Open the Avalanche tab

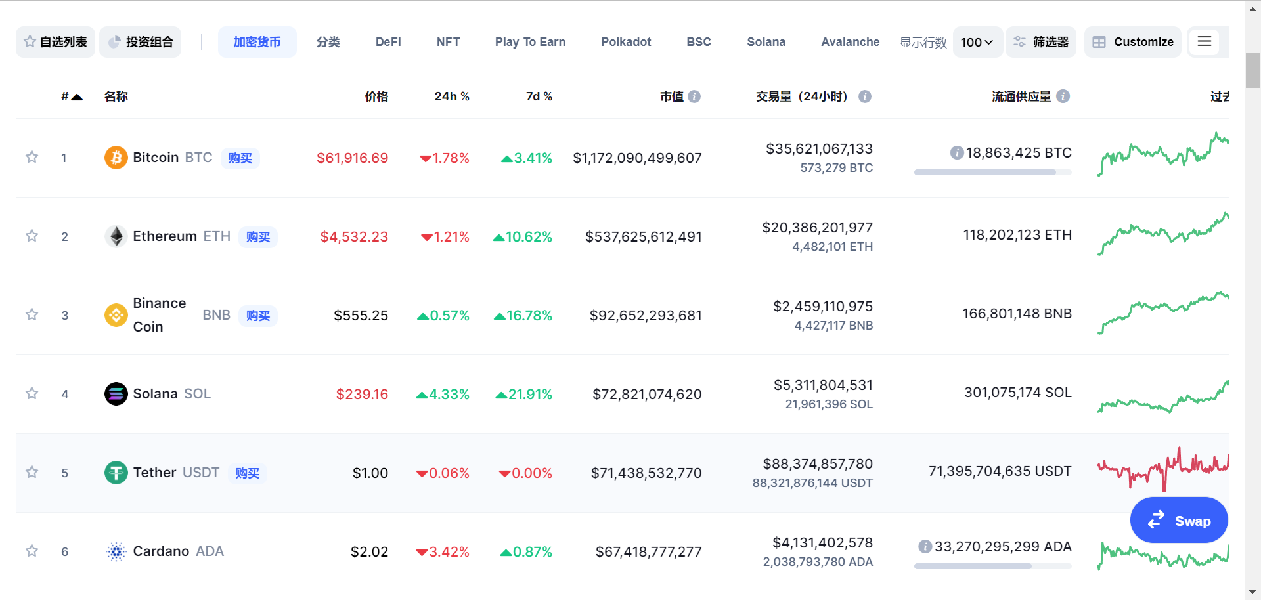(850, 42)
